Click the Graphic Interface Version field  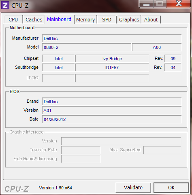tap(121, 141)
